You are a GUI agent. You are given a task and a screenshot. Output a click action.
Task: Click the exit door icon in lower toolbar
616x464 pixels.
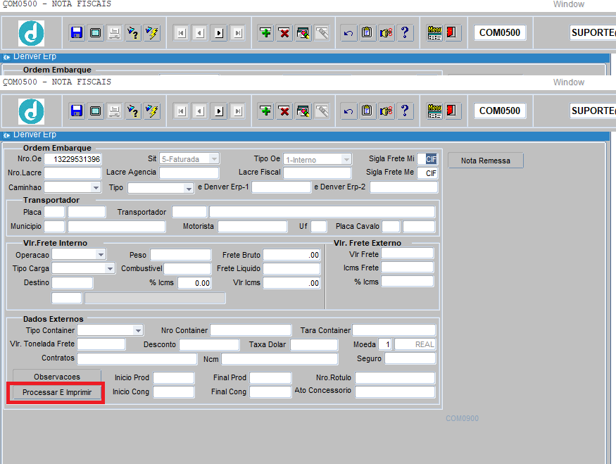[x=451, y=111]
